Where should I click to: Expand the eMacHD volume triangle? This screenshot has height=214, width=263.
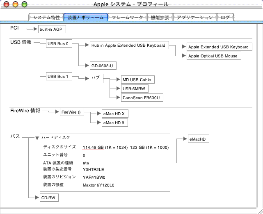tap(185, 139)
